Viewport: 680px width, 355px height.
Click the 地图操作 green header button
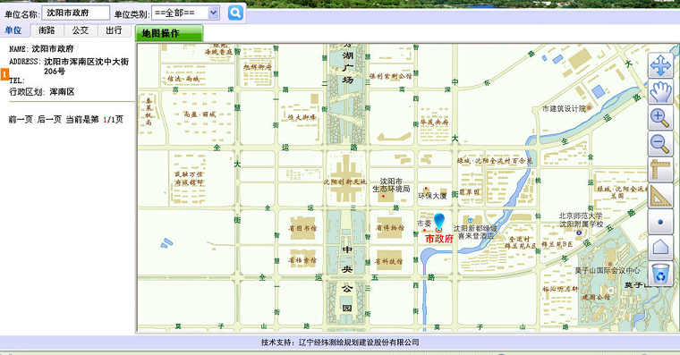point(169,33)
